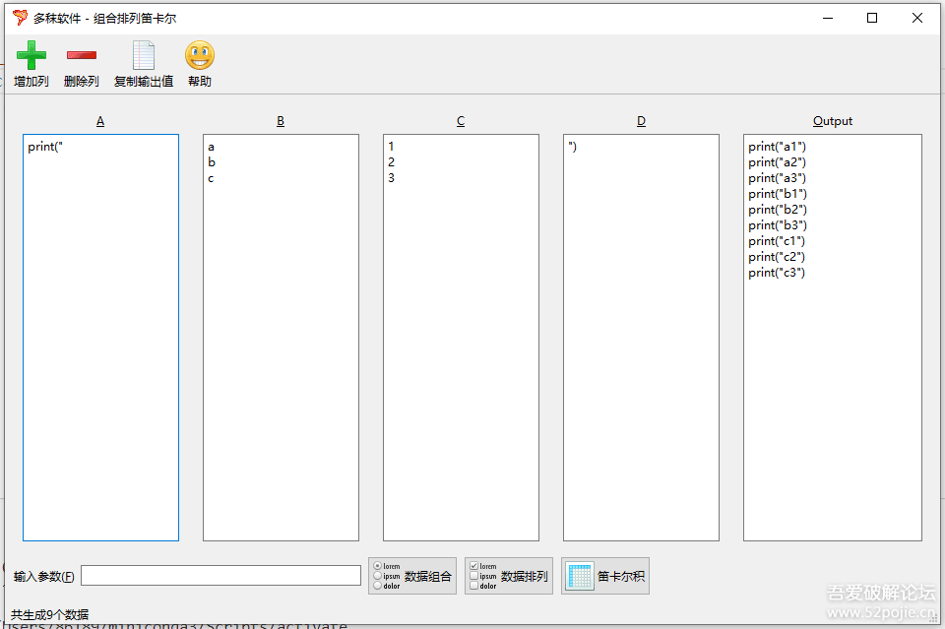
Task: Click the number 3 in column C
Action: [391, 178]
